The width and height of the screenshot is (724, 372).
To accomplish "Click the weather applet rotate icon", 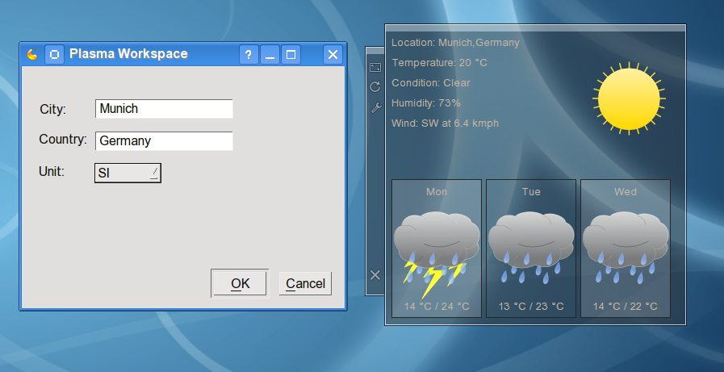I will [x=375, y=87].
